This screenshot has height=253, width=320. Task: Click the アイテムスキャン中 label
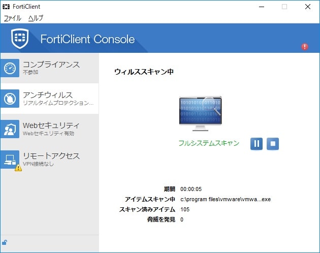tap(150, 199)
